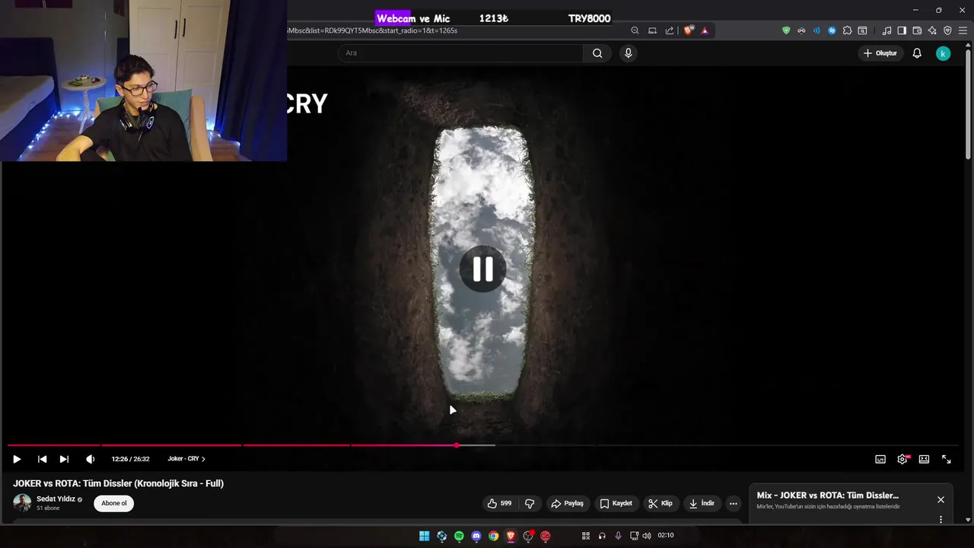Open the Shazam extension icon
This screenshot has height=548, width=974.
[x=832, y=30]
